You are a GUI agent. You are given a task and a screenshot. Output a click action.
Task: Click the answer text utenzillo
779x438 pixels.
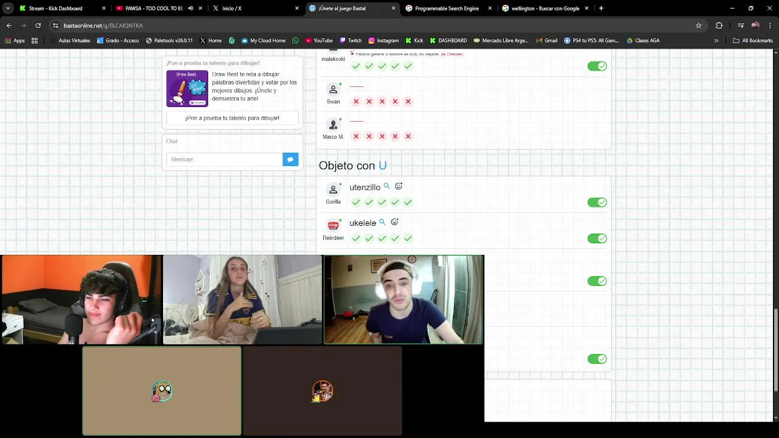point(365,187)
